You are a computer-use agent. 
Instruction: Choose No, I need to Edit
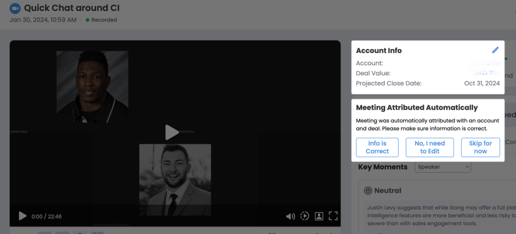pyautogui.click(x=430, y=147)
